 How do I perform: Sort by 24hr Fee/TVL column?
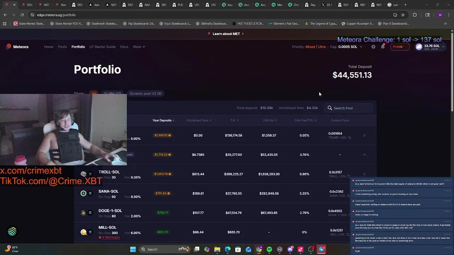(305, 120)
